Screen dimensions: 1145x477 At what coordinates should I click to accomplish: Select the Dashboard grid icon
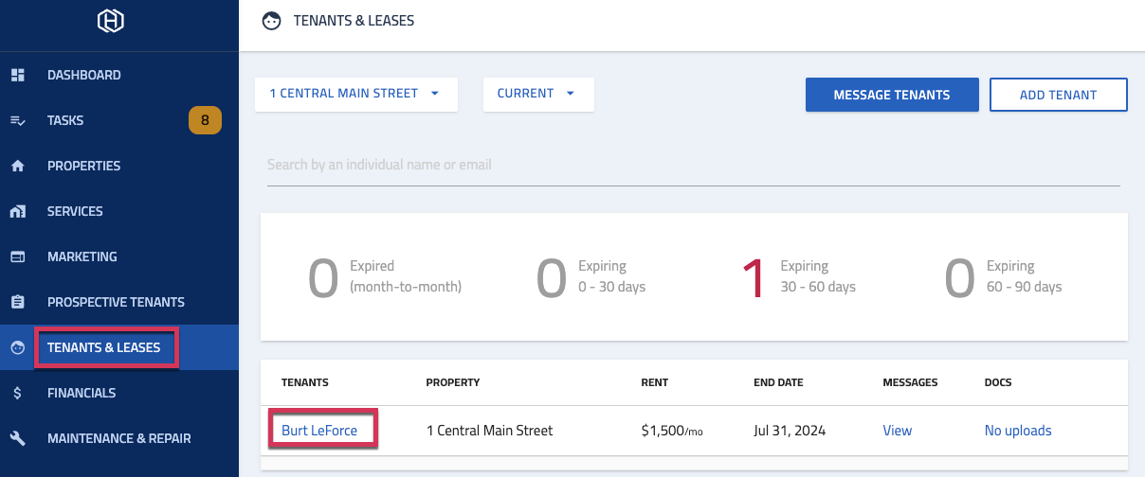[17, 75]
